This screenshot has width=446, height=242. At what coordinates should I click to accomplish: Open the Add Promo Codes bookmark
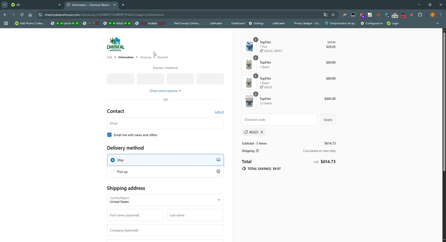(29, 23)
